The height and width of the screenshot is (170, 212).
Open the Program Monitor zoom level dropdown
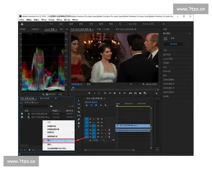pyautogui.click(x=90, y=84)
